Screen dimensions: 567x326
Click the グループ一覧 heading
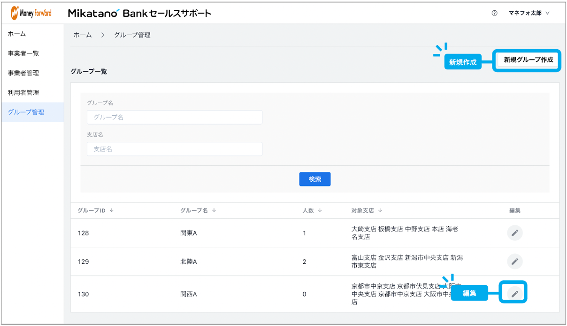pyautogui.click(x=89, y=72)
